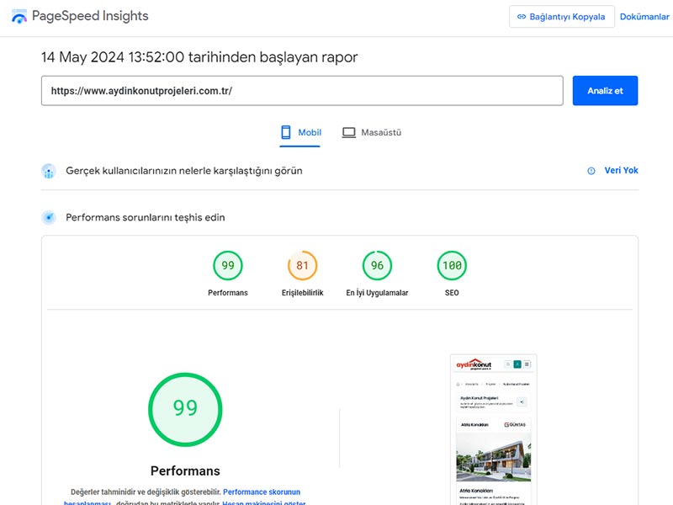Open the Performance skorunun hesaplanması link
The image size is (673, 505).
coord(262,492)
